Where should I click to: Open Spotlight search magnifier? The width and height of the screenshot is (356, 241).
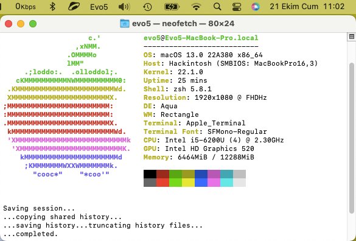point(217,7)
